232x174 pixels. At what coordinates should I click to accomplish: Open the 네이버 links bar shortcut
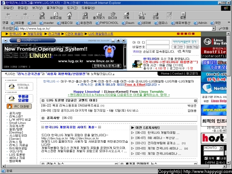[x=144, y=23]
